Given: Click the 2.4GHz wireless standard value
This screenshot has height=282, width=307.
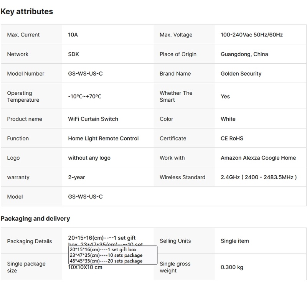Looking at the screenshot, I should pyautogui.click(x=259, y=177).
